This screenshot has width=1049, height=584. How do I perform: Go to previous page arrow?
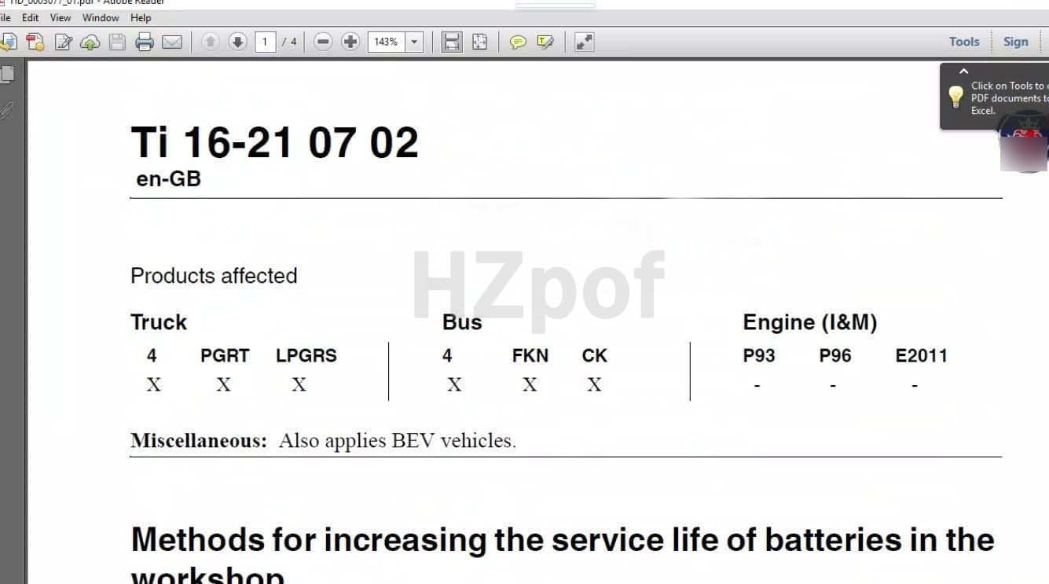(210, 42)
